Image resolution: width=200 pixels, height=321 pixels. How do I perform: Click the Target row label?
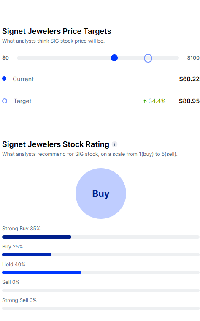coord(22,101)
